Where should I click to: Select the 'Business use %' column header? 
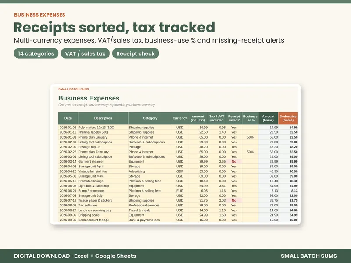pos(250,118)
